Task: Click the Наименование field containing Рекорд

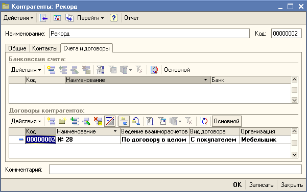Action: pyautogui.click(x=149, y=34)
